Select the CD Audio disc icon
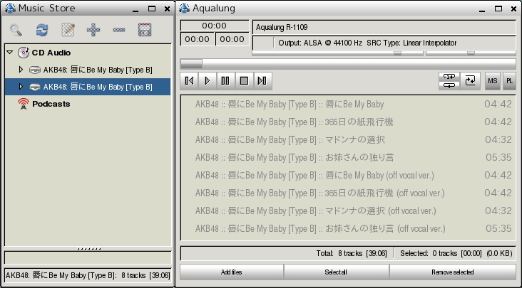This screenshot has height=288, width=522. click(24, 53)
